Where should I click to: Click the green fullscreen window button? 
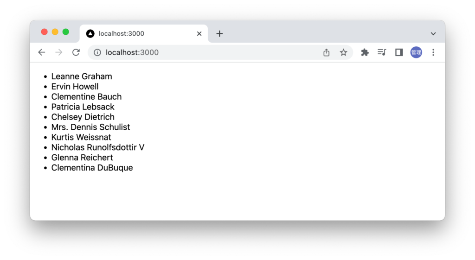point(66,32)
